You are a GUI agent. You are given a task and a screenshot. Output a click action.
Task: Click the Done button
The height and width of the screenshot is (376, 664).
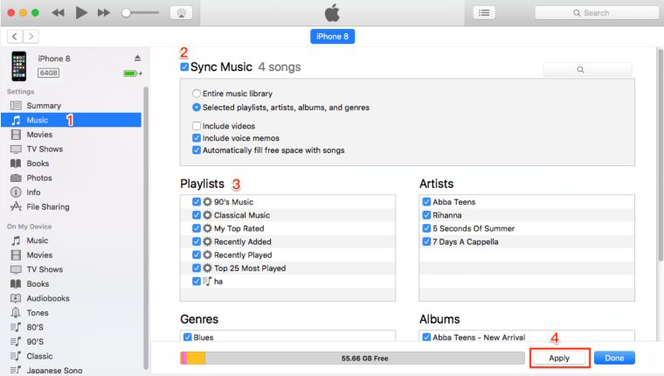click(x=614, y=359)
